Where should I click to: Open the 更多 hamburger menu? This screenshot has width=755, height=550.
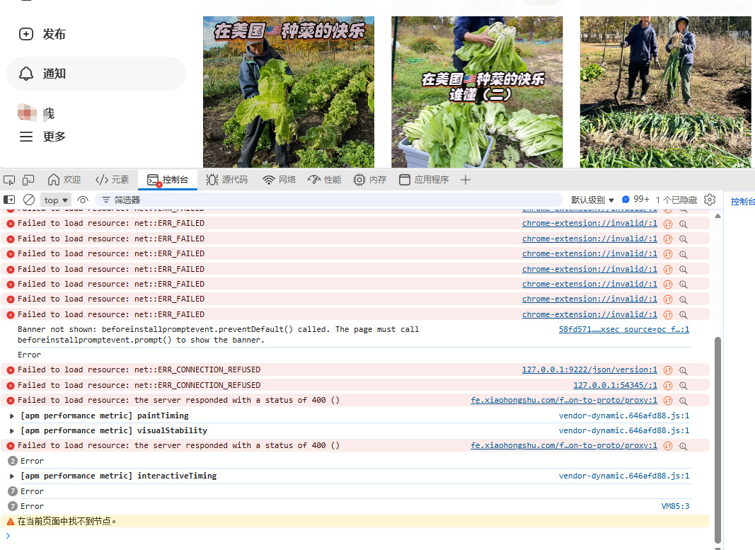click(26, 137)
